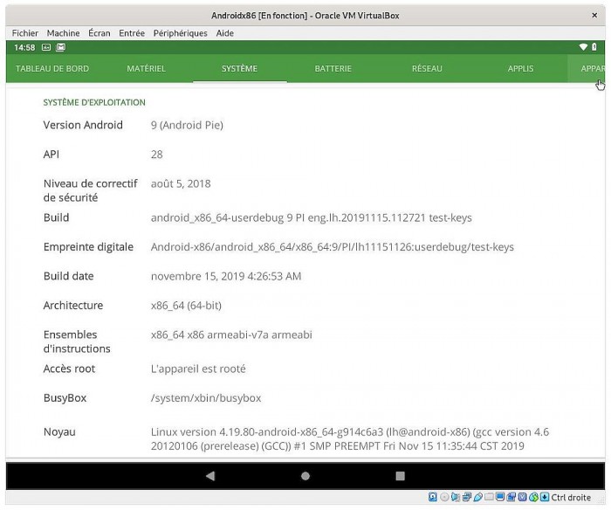Tap the Android back navigation button
This screenshot has width=611, height=510.
(x=209, y=476)
